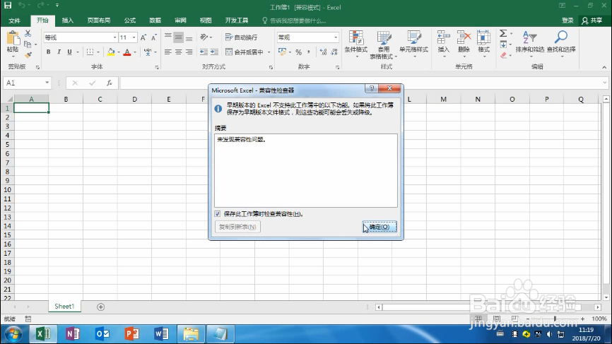Switch to the Formulas tab
The height and width of the screenshot is (344, 612).
pos(130,20)
